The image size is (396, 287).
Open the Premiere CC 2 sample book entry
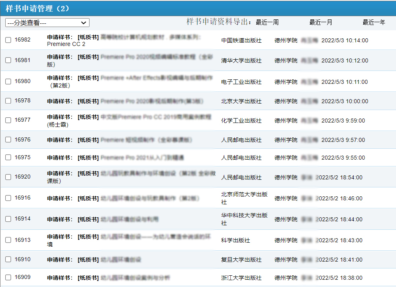tap(66, 44)
